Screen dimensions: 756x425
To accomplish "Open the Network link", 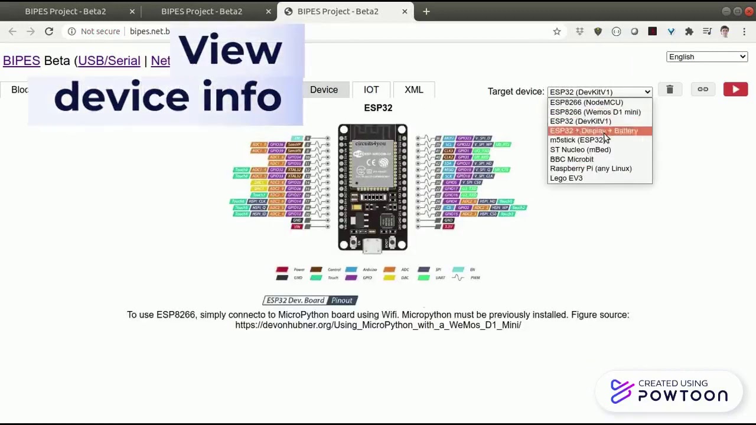I will tap(160, 60).
